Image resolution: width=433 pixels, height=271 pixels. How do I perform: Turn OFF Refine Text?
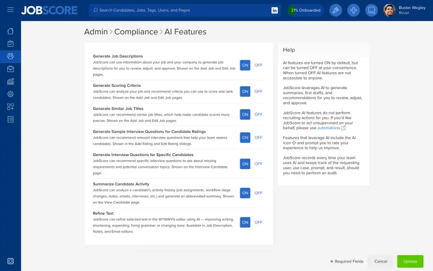click(x=258, y=222)
